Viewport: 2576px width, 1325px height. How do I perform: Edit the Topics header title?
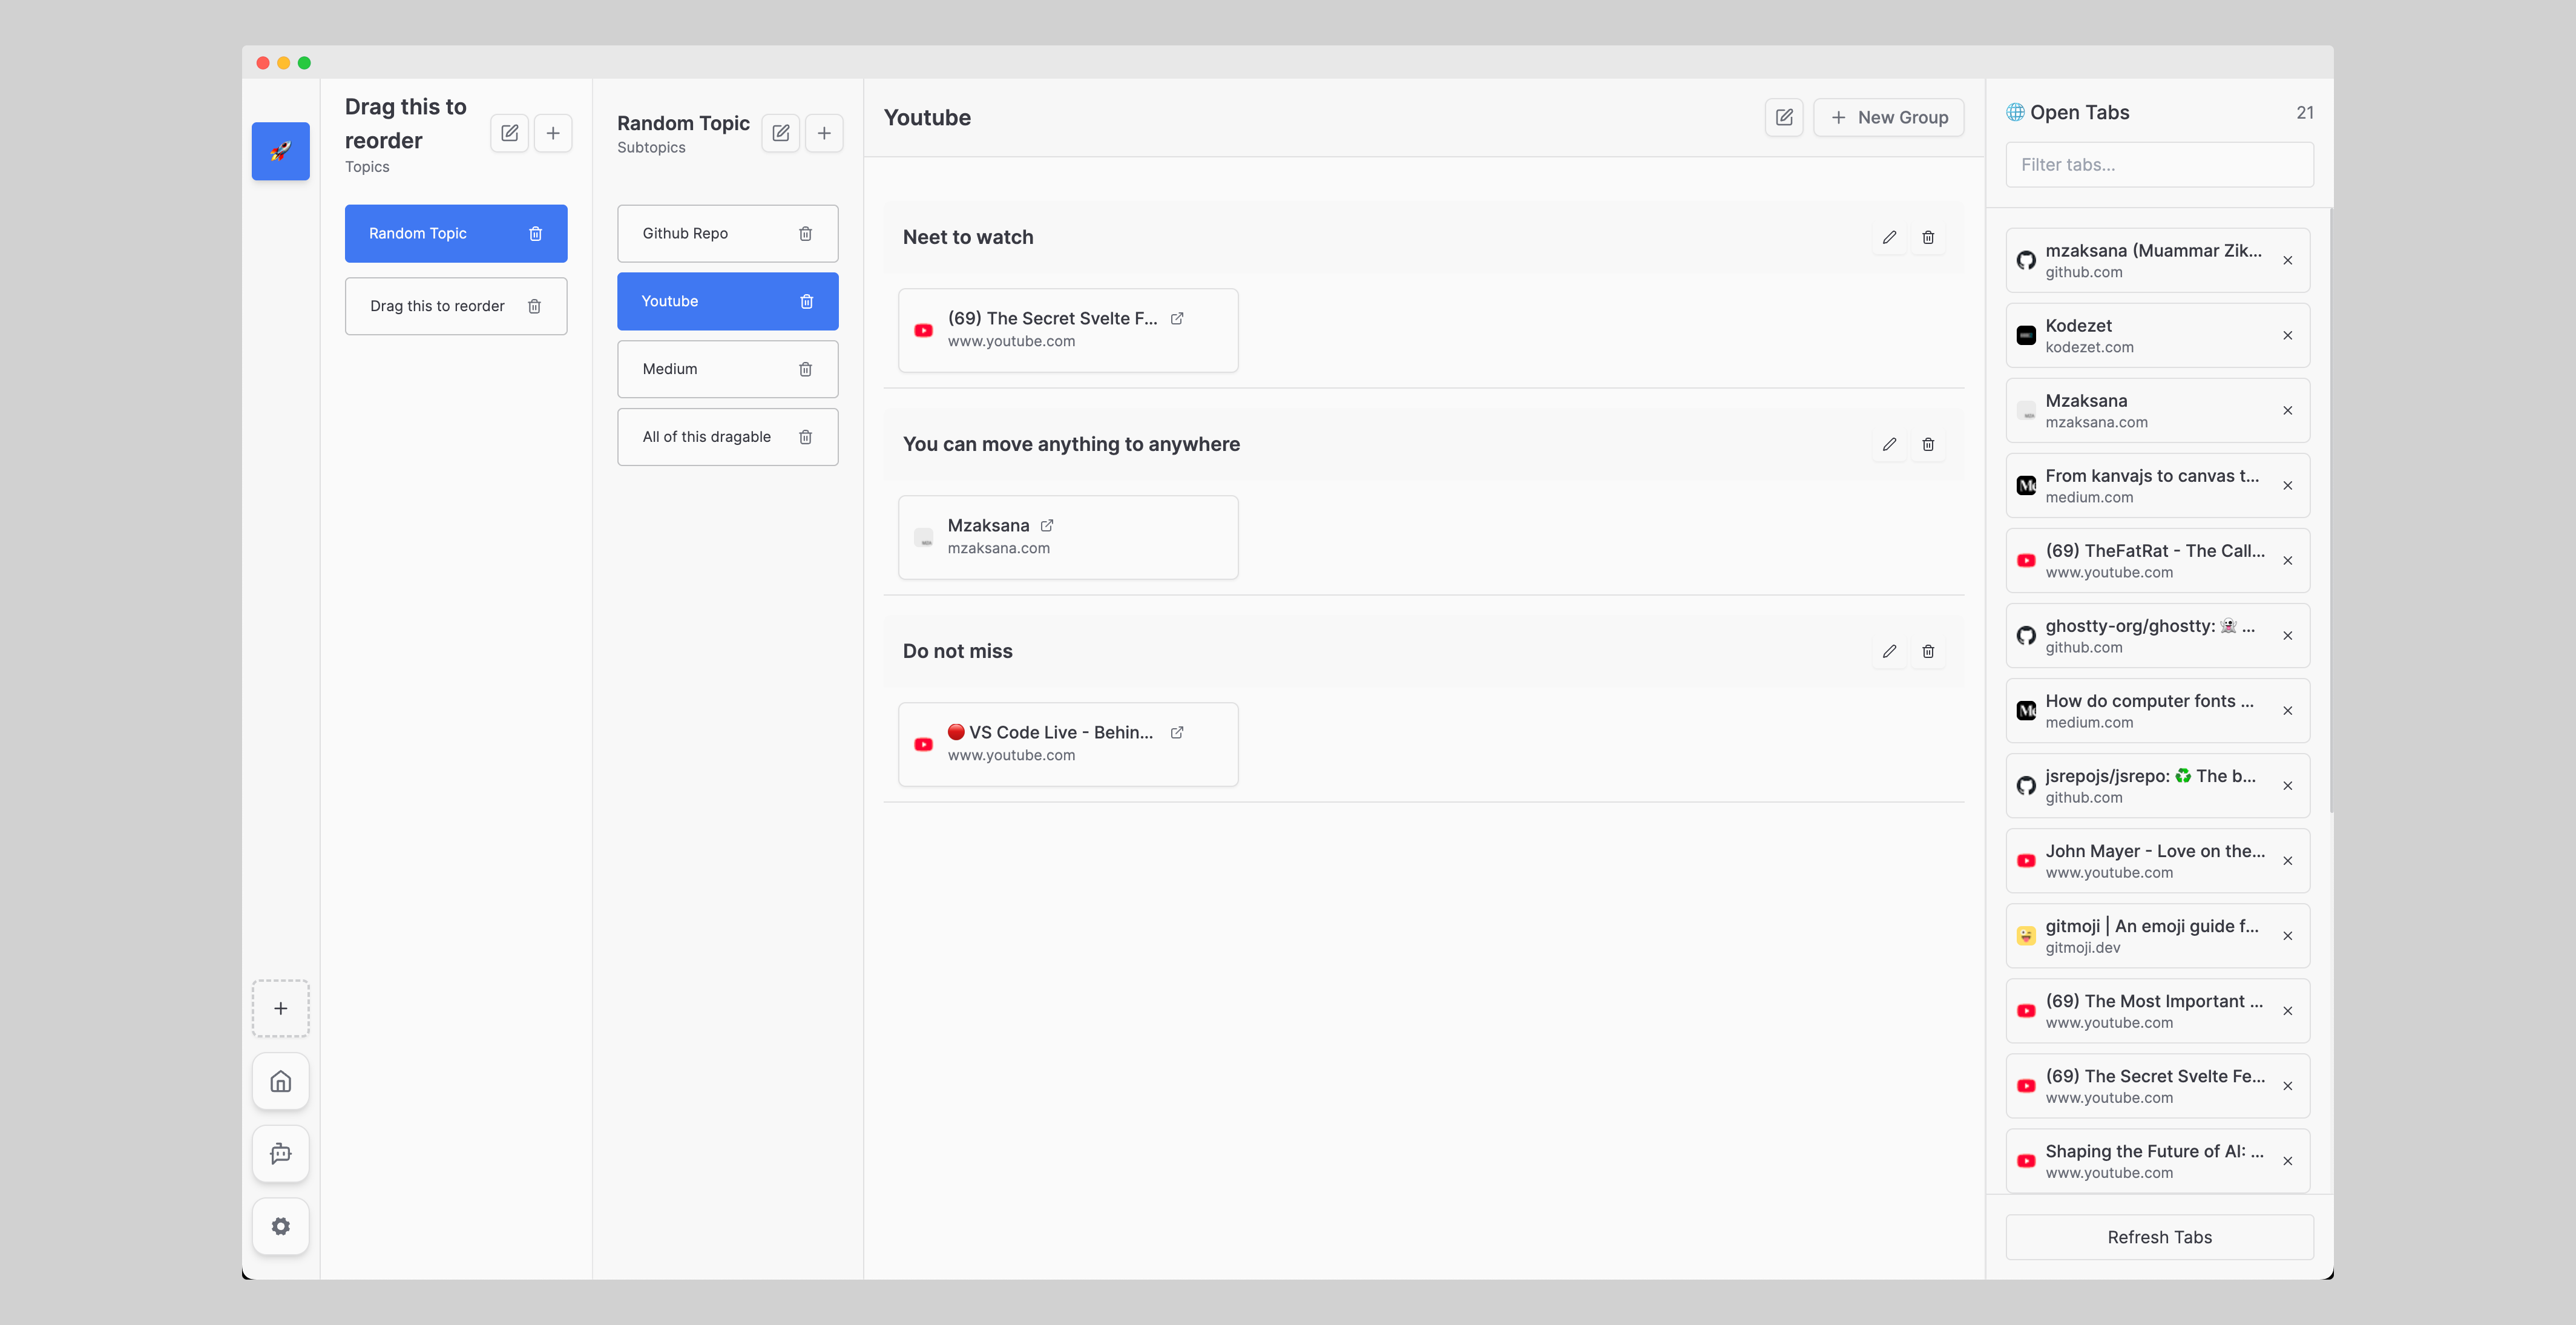(x=510, y=133)
